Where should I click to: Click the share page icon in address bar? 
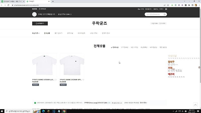pyautogui.click(x=165, y=5)
